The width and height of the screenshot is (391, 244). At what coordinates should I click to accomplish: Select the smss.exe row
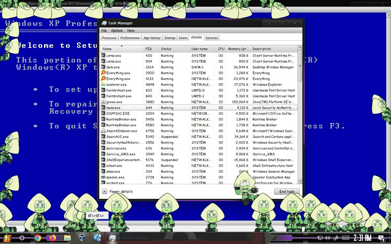(x=199, y=171)
